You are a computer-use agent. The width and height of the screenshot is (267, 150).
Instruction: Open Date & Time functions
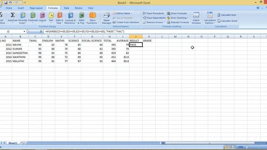[x=59, y=17]
